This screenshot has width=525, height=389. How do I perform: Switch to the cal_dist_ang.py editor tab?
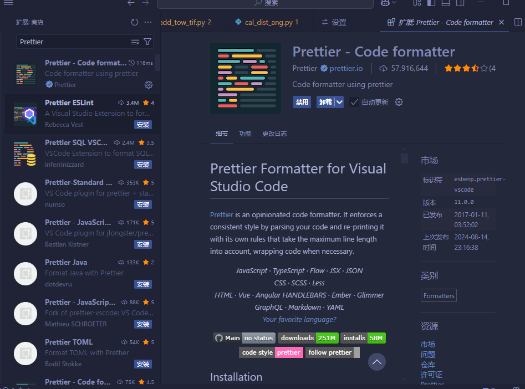[270, 22]
